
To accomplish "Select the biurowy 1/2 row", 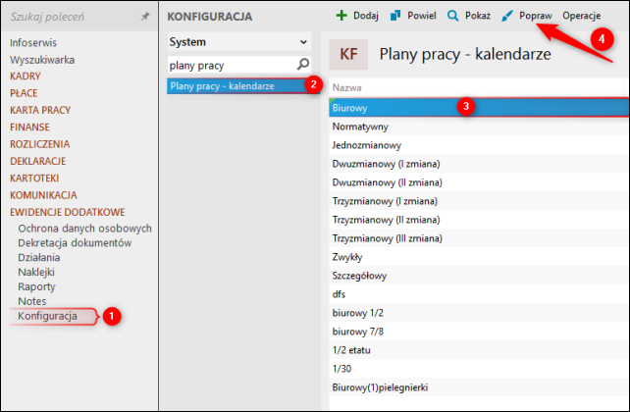I will 479,313.
